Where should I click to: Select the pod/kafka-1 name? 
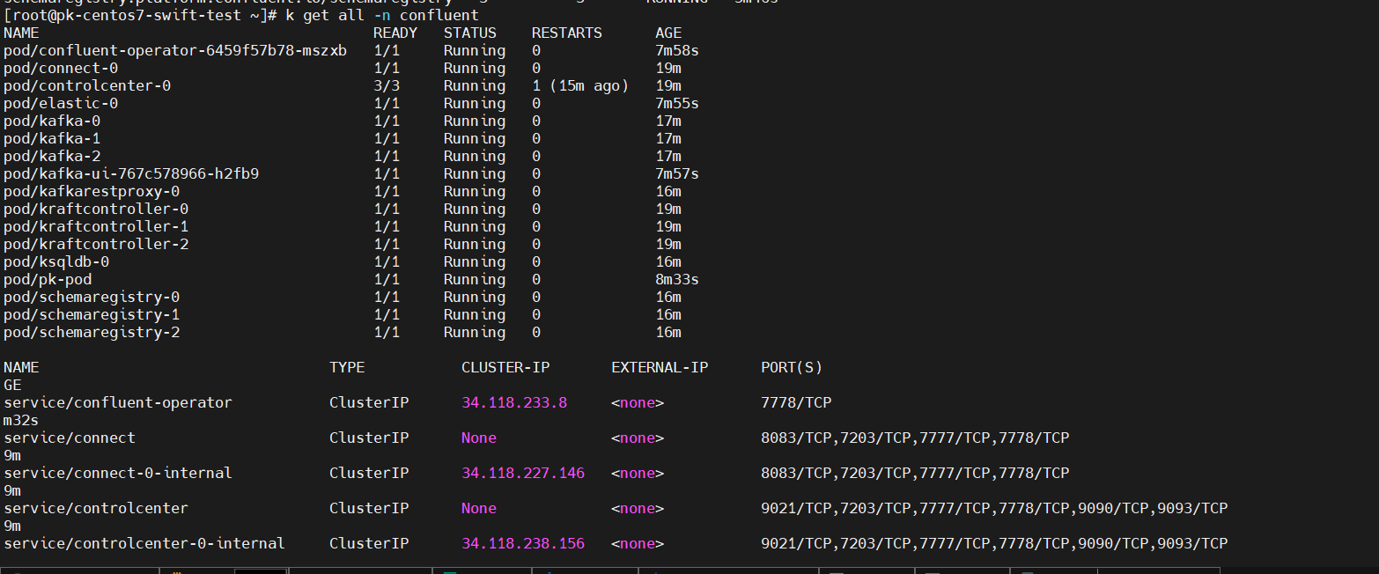(52, 138)
